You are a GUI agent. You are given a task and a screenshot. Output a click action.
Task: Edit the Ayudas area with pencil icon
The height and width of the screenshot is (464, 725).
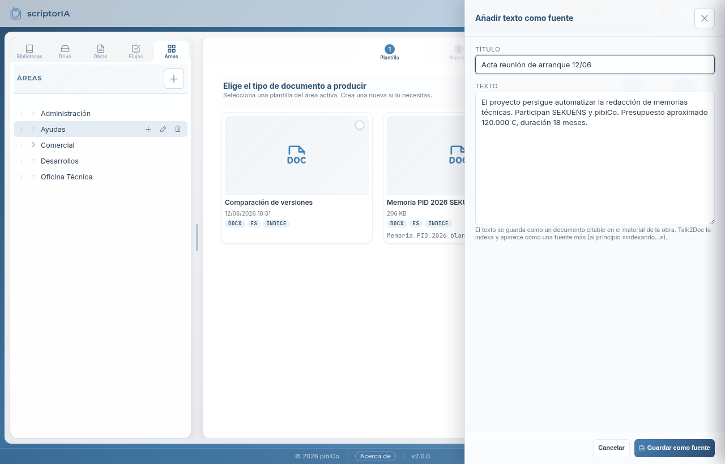click(163, 129)
